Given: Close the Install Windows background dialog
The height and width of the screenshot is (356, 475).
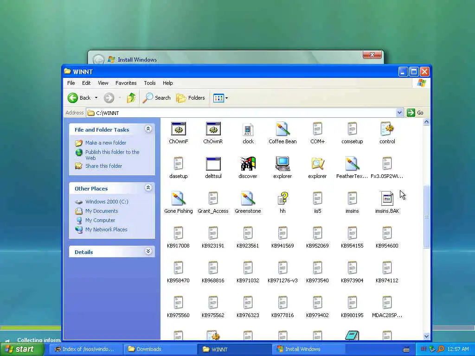Looking at the screenshot, I should [372, 55].
